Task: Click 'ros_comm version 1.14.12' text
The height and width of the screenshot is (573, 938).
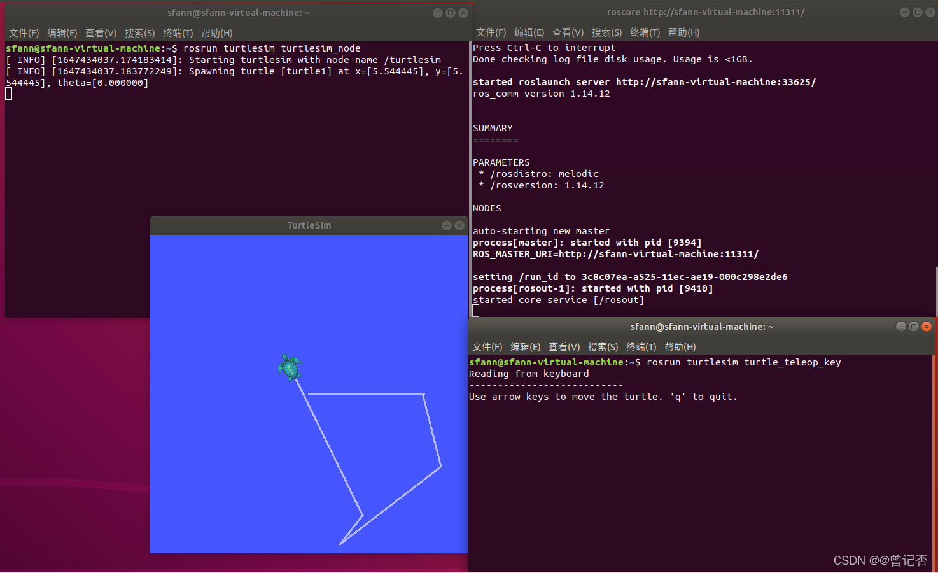Action: click(541, 94)
